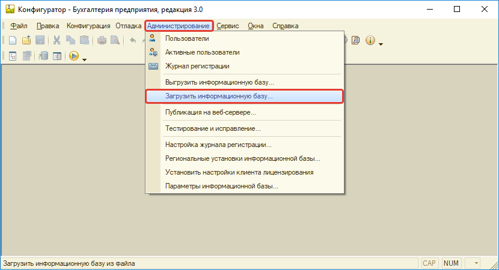499x270 pixels.
Task: Click the Save floppy disk icon
Action: click(40, 40)
